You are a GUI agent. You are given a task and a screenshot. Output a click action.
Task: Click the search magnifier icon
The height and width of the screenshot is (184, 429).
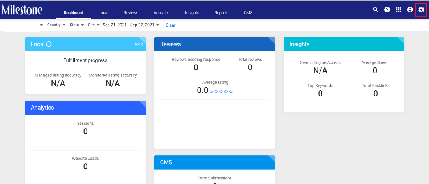[x=376, y=10]
